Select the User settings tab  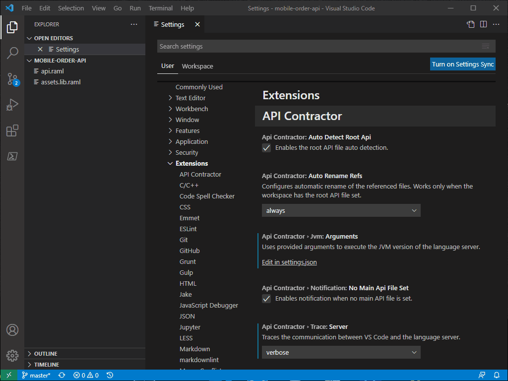tap(168, 66)
